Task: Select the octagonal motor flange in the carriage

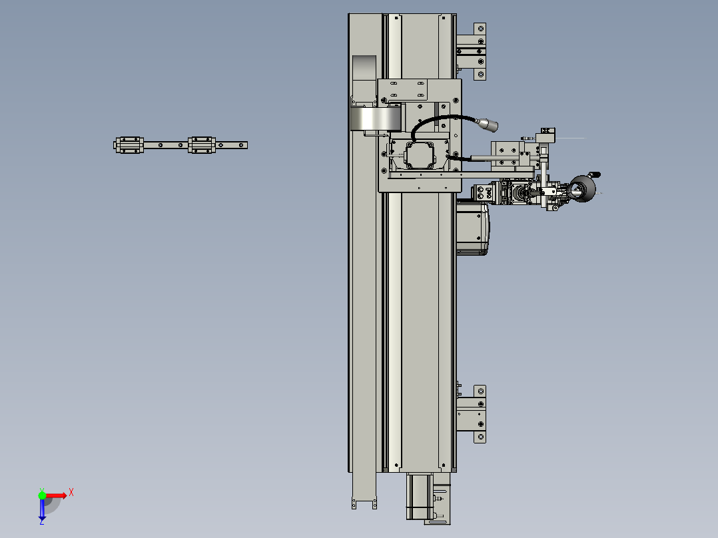Action: 420,154
